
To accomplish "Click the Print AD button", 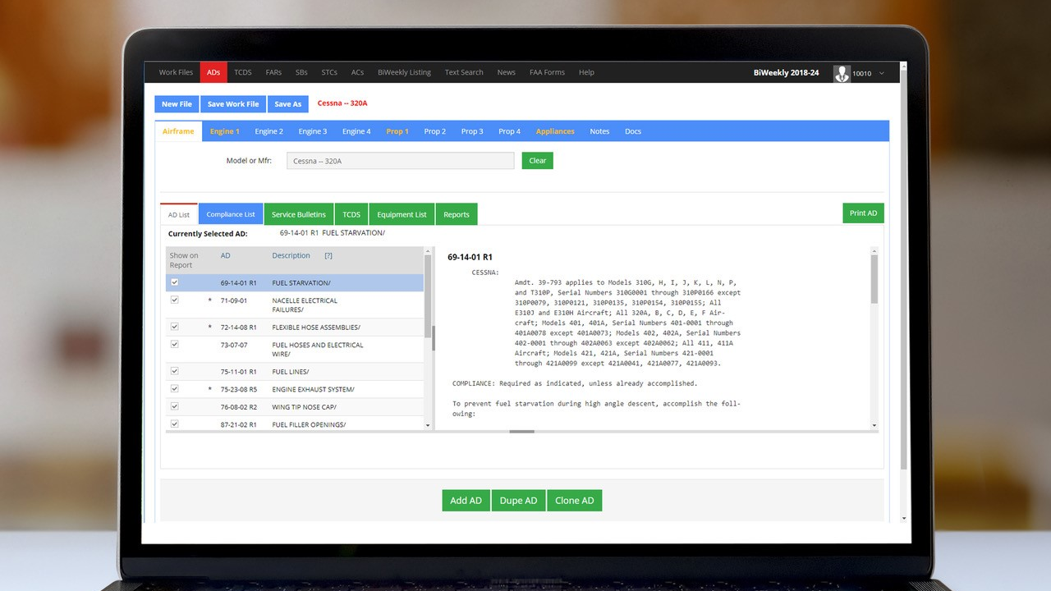I will (x=863, y=213).
